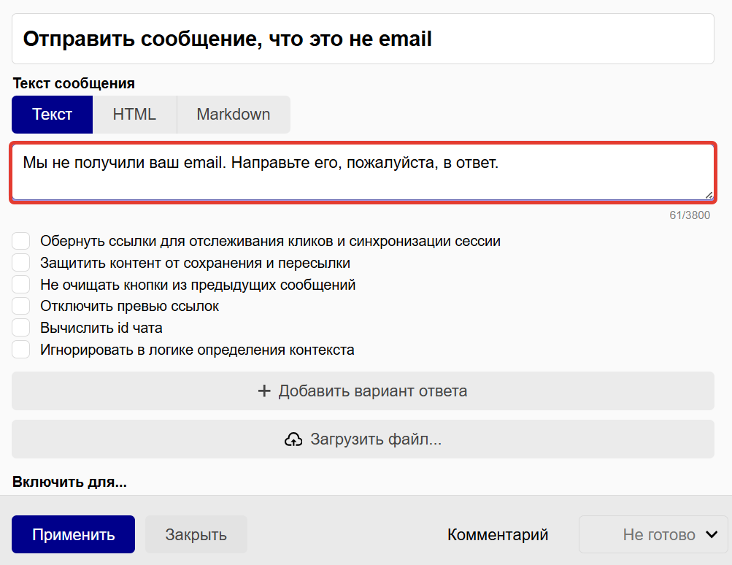
Task: Check Не очищать кнопки из предыдущих сообщений
Action: pyautogui.click(x=20, y=284)
